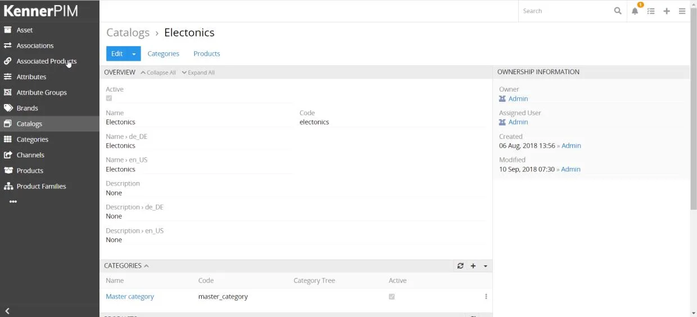Screen dimensions: 697x317
Task: Open the quick create plus icon in the top bar
Action: coord(667,11)
